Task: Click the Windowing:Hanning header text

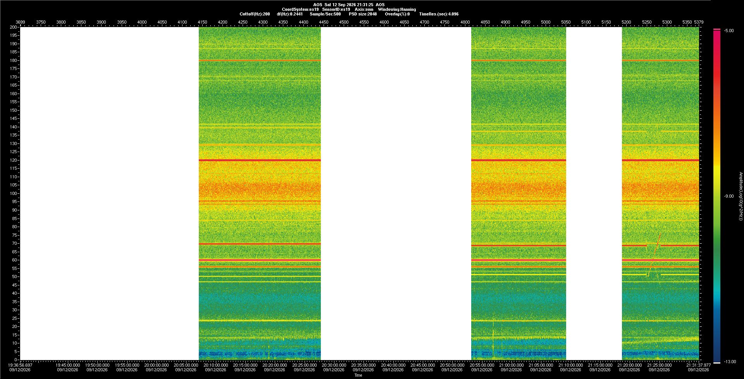Action: 397,9
